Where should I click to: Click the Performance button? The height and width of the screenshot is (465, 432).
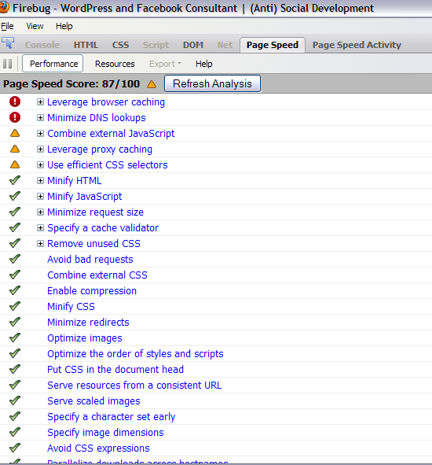pos(53,64)
